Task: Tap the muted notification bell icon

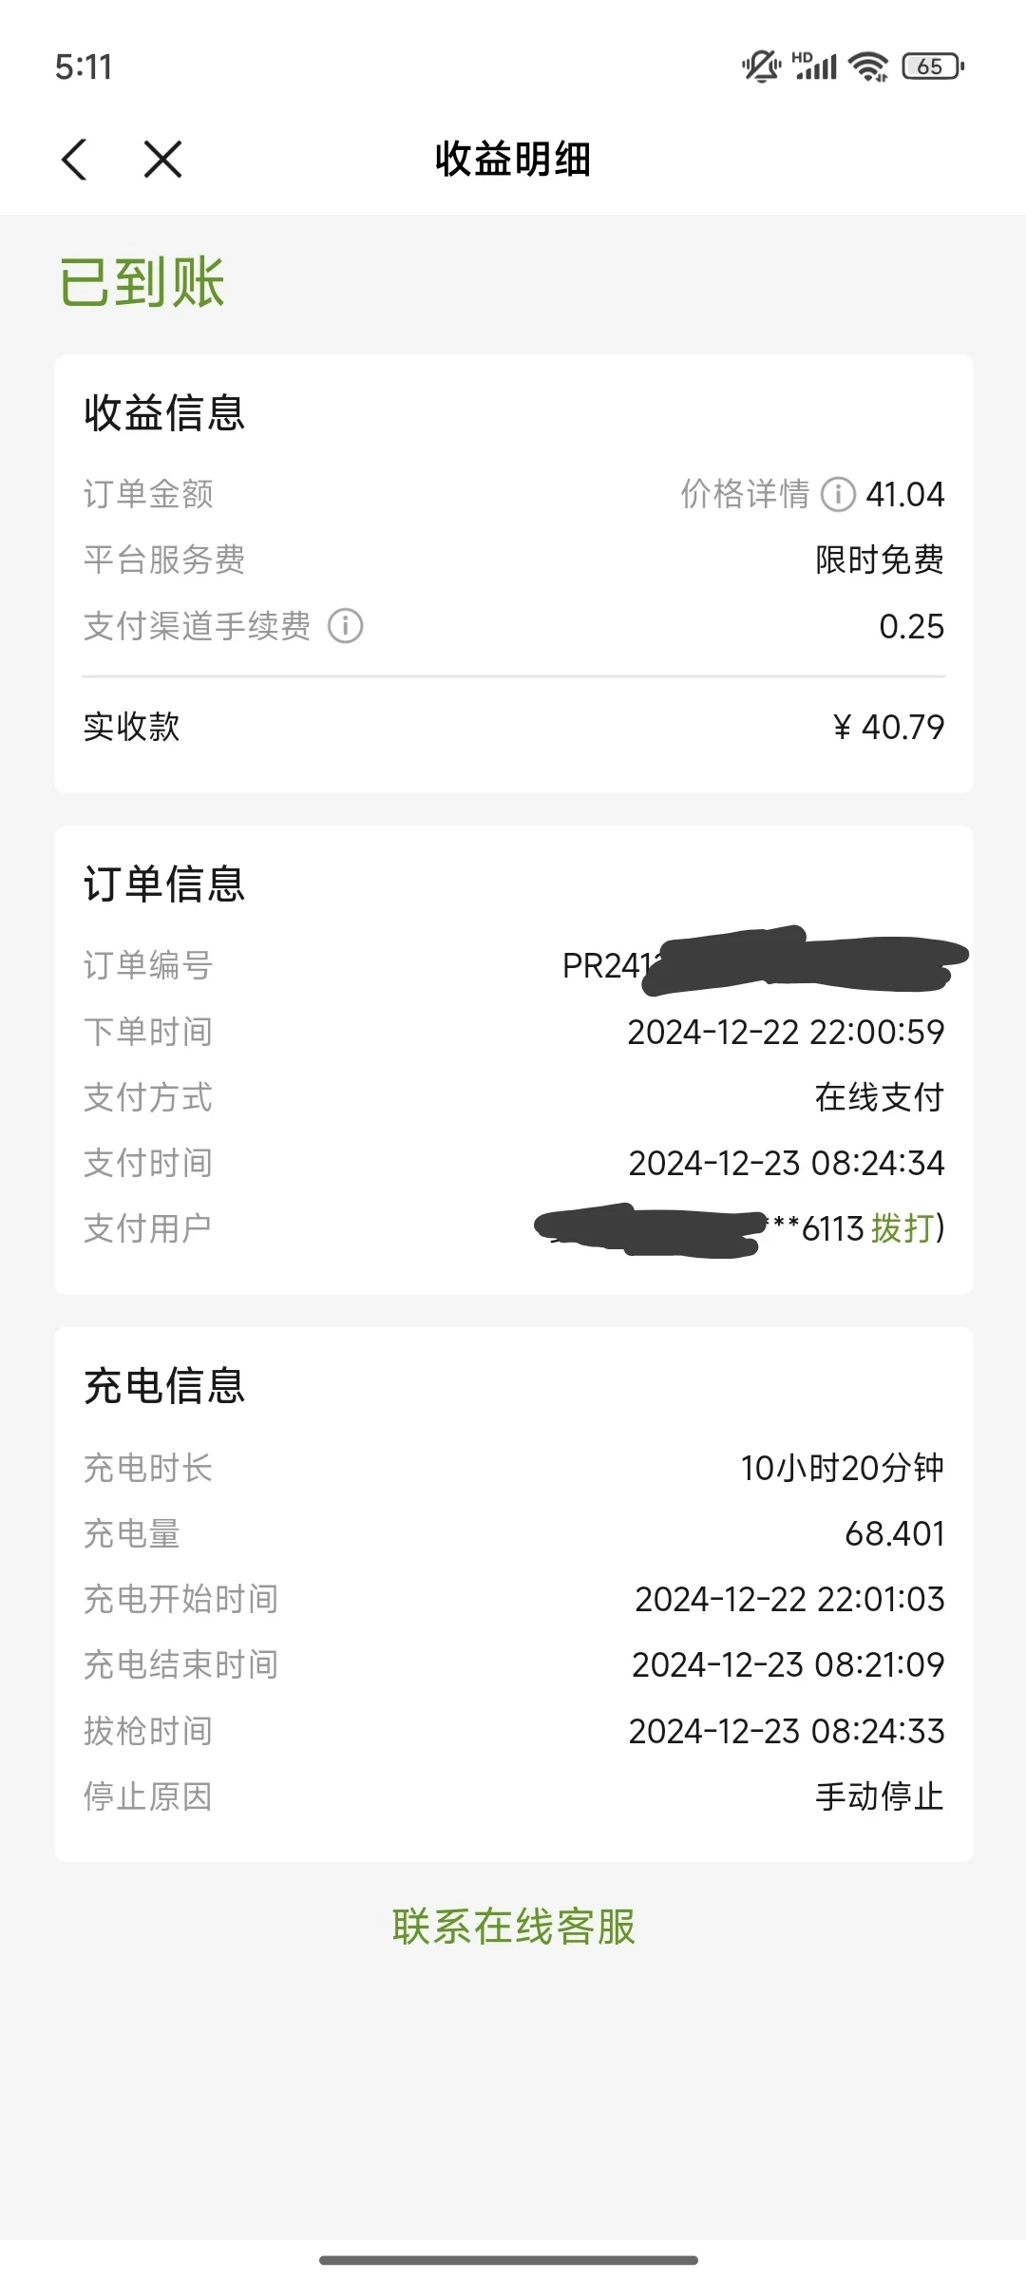Action: pyautogui.click(x=760, y=66)
